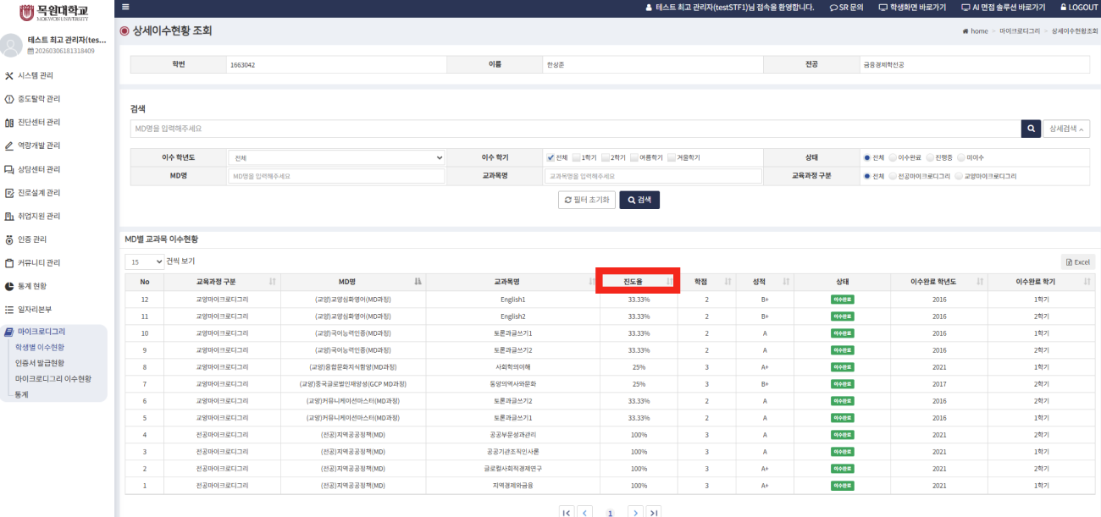
Task: Go to next page using pagination arrow
Action: click(635, 512)
